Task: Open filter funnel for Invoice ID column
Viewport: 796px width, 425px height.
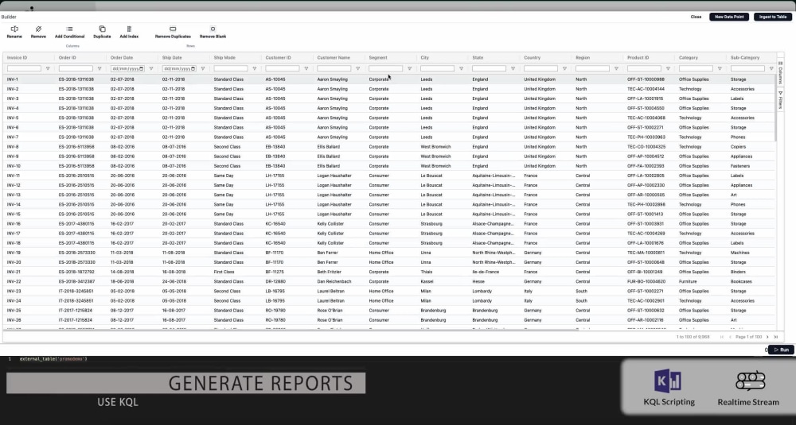Action: (49, 68)
